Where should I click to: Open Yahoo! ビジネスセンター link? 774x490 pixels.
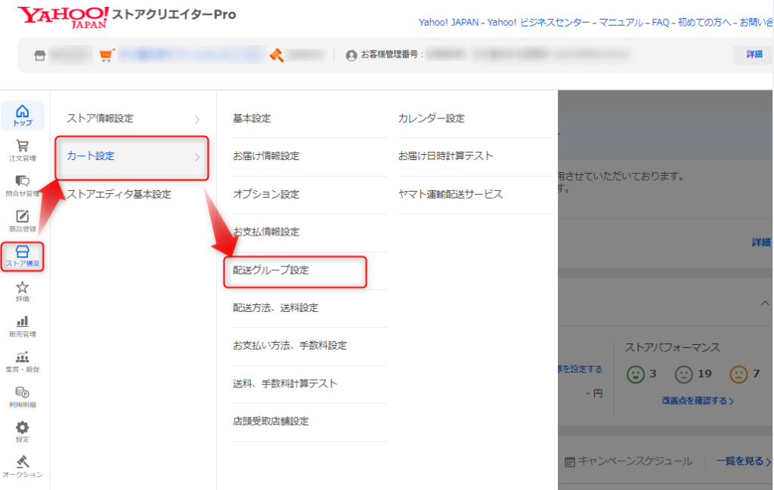(x=538, y=22)
